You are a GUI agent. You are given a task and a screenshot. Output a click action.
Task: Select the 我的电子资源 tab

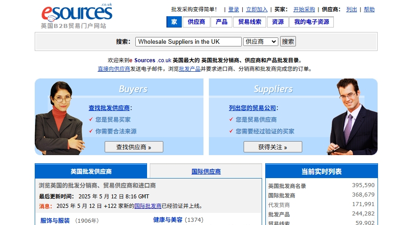pos(311,22)
